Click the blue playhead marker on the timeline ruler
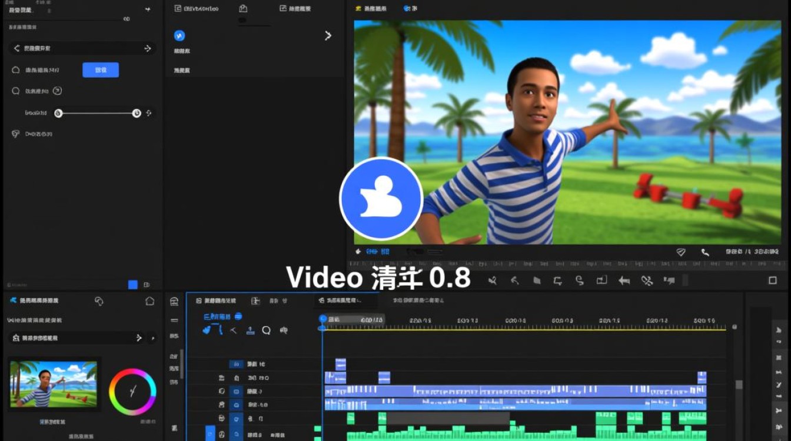 pyautogui.click(x=323, y=319)
